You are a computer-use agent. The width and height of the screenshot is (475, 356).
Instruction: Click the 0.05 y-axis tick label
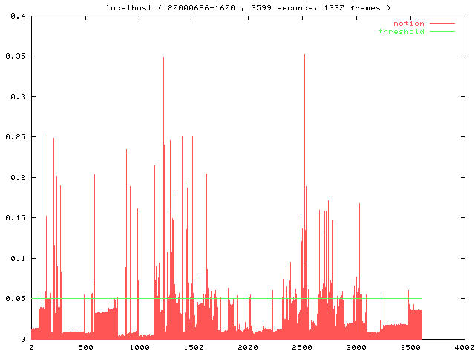point(15,299)
